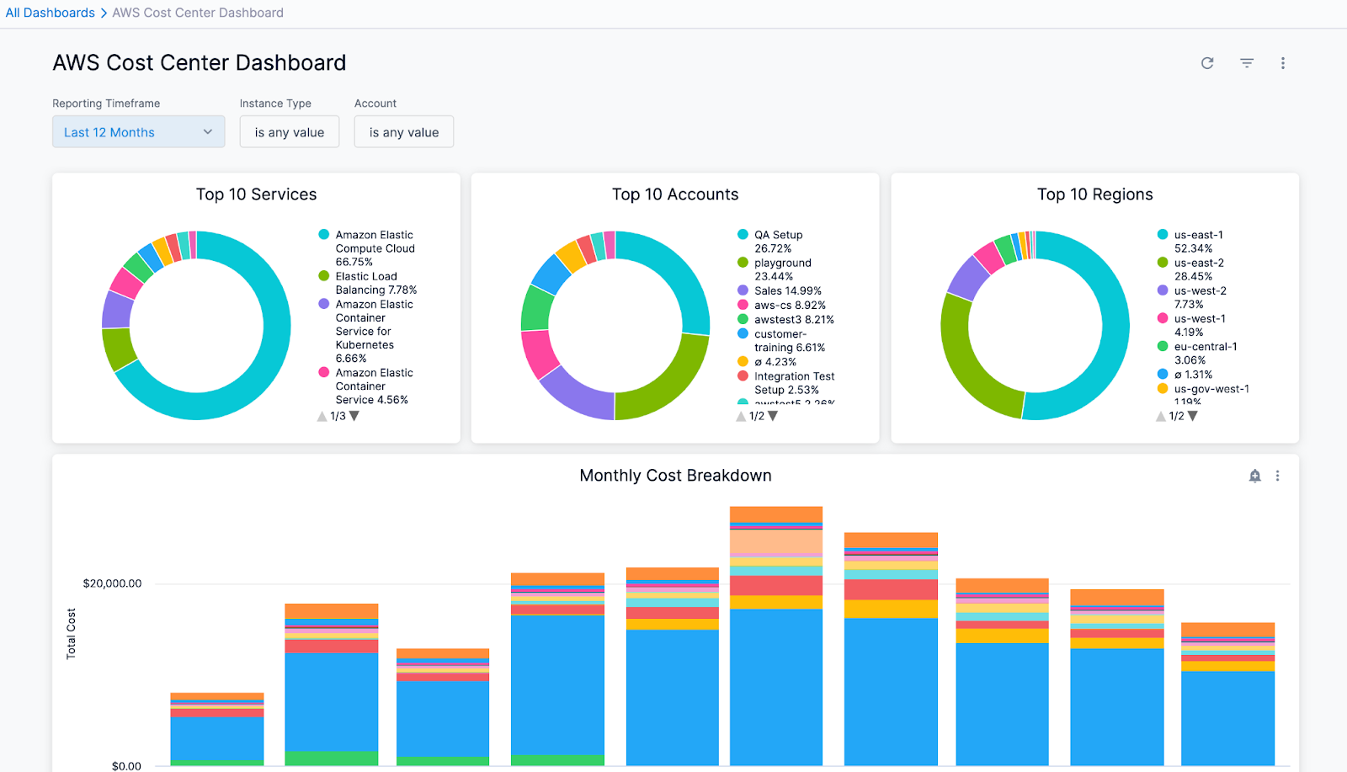Open the Last 12 Months timeframe dropdown
The image size is (1347, 772).
[x=139, y=132]
